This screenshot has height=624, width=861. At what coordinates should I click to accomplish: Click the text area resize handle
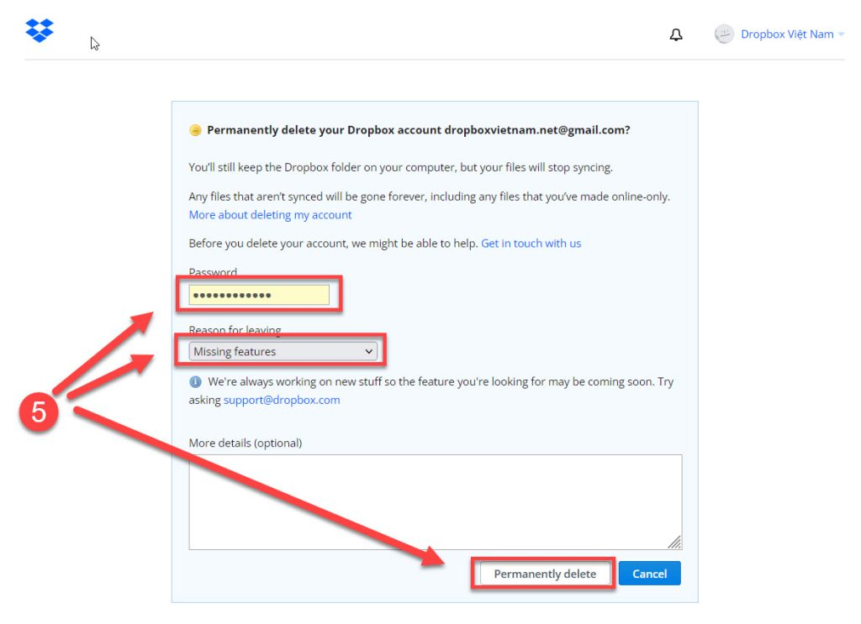pos(675,543)
